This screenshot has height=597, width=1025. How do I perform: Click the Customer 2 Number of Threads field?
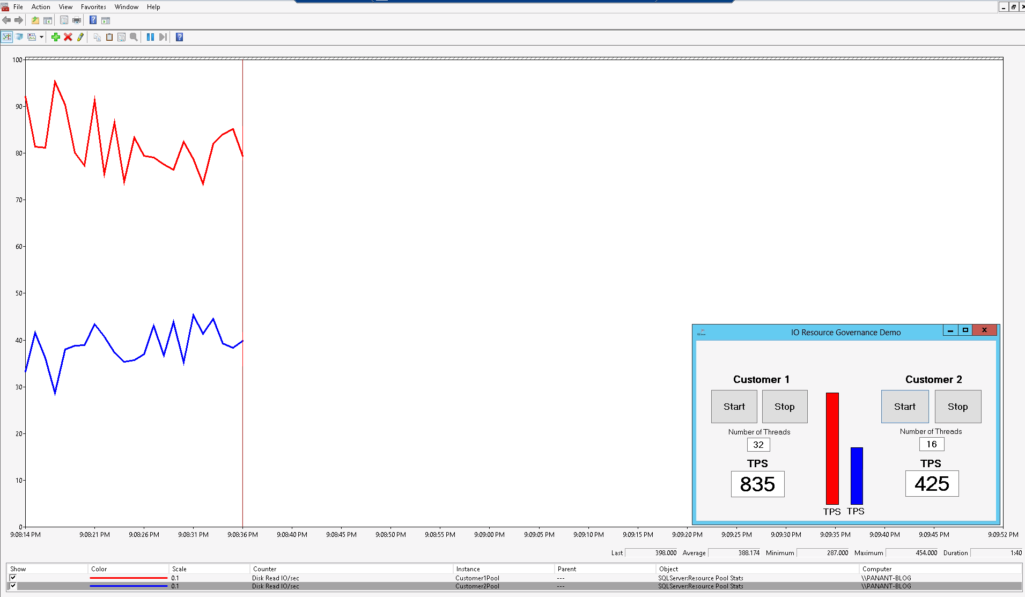(x=931, y=444)
